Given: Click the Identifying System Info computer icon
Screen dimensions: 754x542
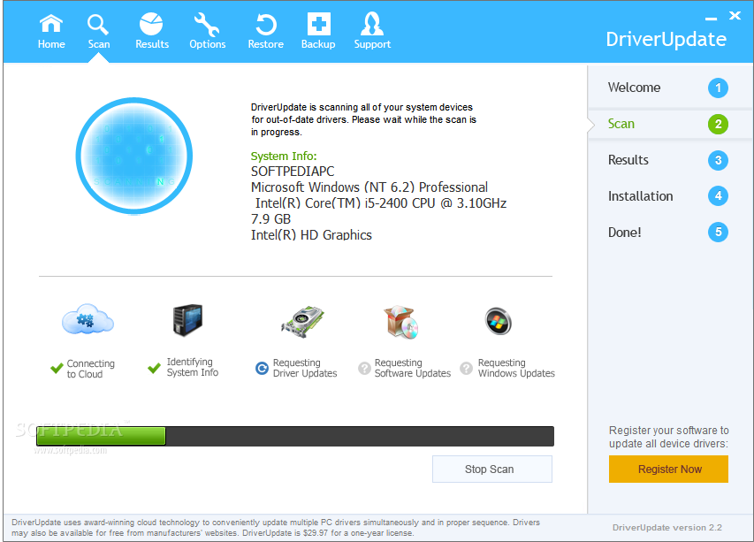Looking at the screenshot, I should [187, 320].
